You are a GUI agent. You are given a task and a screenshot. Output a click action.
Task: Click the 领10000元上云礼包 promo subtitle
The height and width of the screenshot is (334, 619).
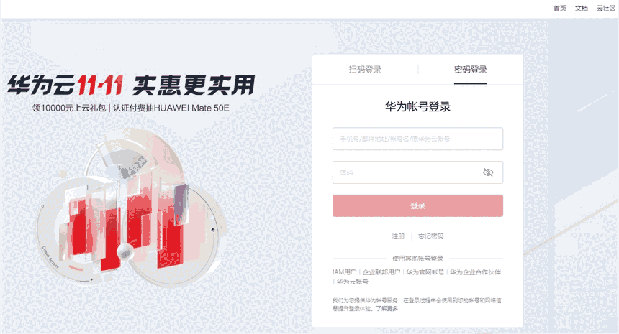point(69,108)
